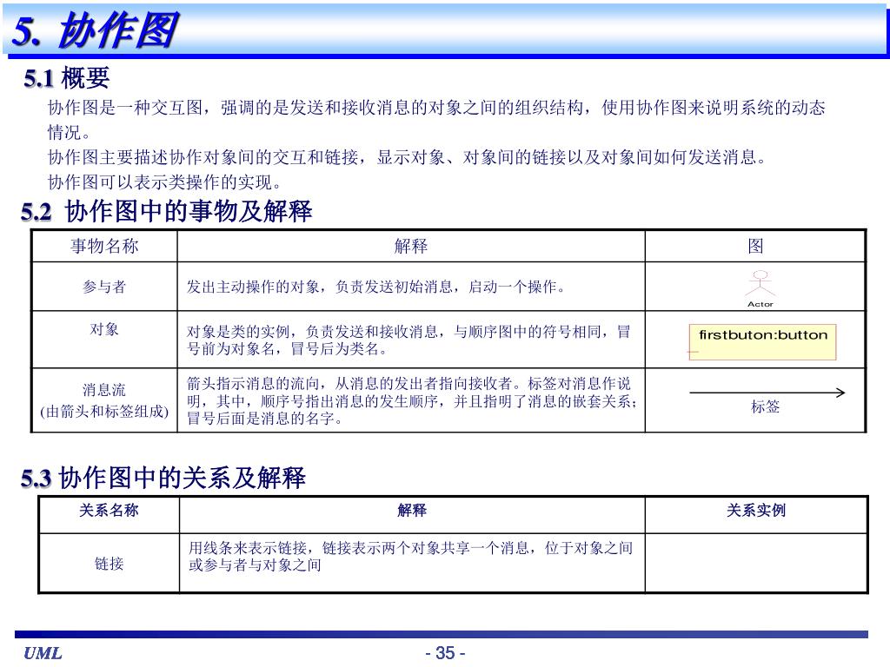Click the second table's 解释 header
This screenshot has width=890, height=667.
coord(412,511)
